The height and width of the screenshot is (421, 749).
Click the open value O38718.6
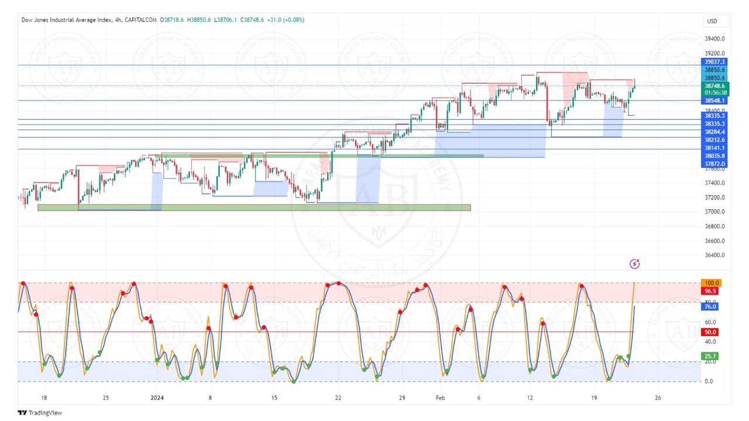click(172, 20)
